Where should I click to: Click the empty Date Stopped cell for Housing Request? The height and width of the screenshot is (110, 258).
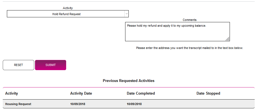pos(208,104)
